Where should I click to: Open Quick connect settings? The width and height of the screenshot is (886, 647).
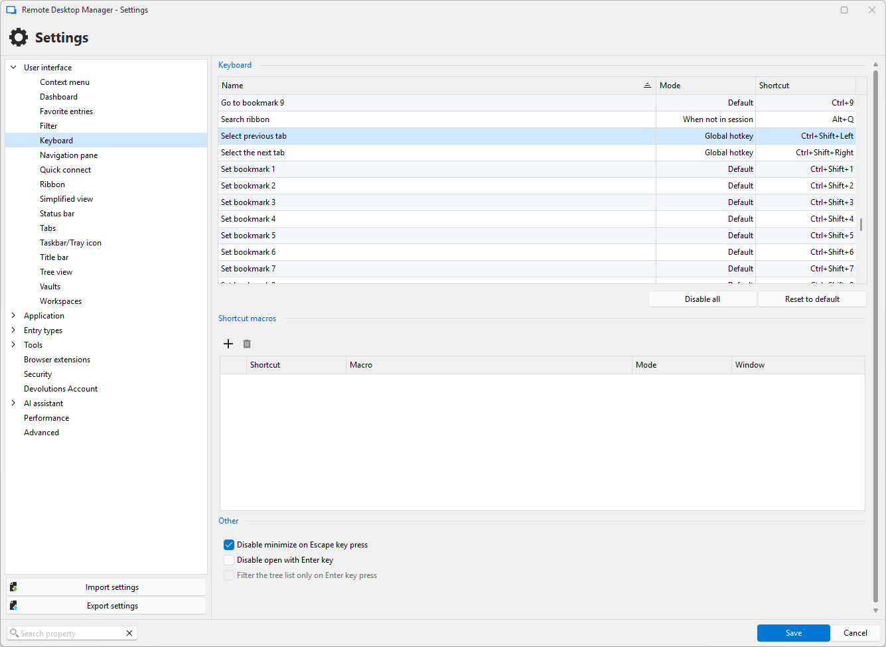(x=65, y=170)
